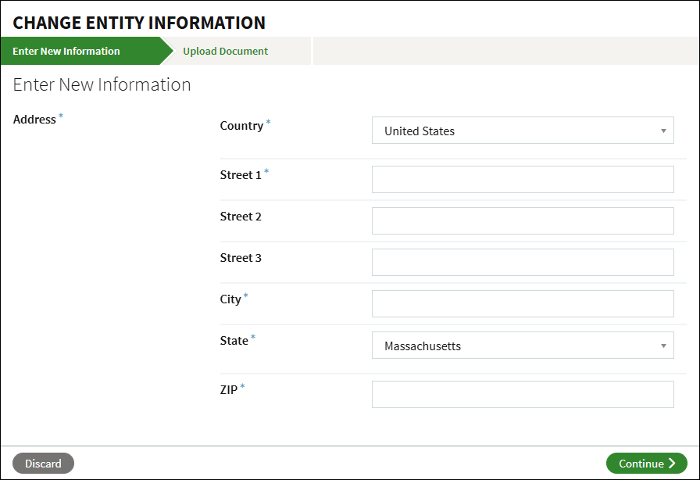
Task: Go to Upload Document step
Action: [x=225, y=51]
